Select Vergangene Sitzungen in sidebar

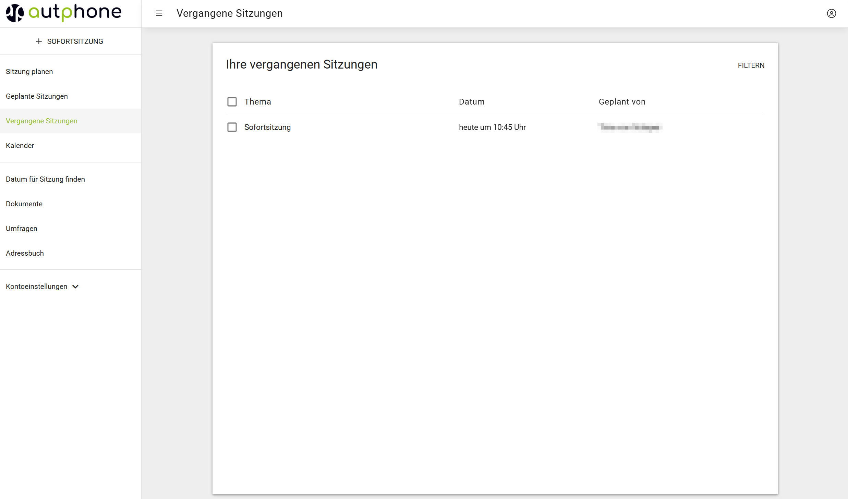pyautogui.click(x=42, y=121)
